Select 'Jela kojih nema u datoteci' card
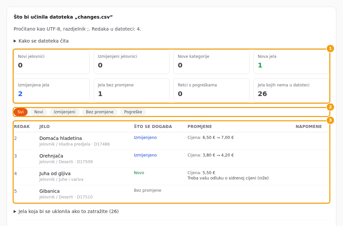Image resolution: width=343 pixels, height=226 pixels. point(291,90)
